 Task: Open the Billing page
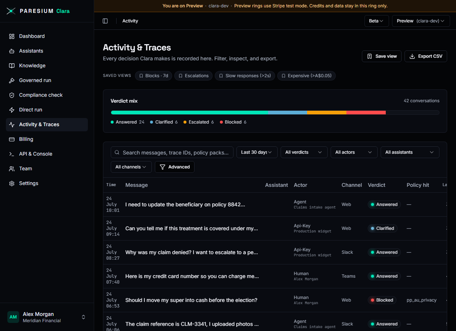point(47,139)
